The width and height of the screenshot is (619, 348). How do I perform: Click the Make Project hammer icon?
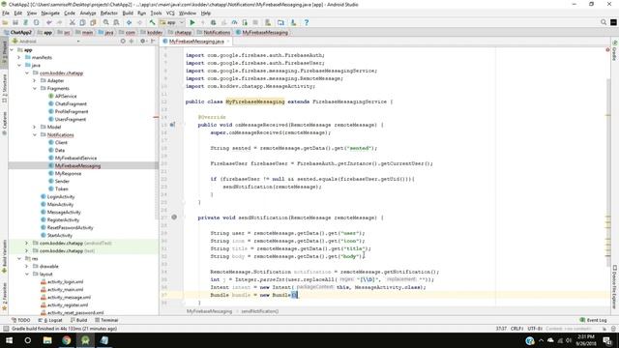tap(152, 22)
